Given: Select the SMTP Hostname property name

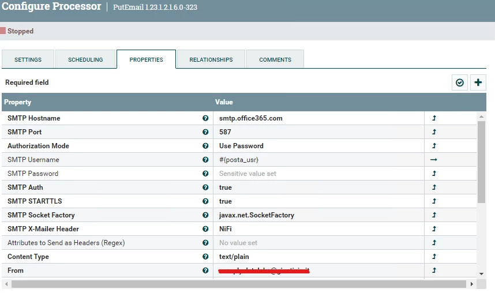Looking at the screenshot, I should pos(34,118).
